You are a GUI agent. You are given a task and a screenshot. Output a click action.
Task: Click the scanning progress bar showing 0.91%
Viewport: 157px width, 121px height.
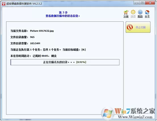coord(65,62)
